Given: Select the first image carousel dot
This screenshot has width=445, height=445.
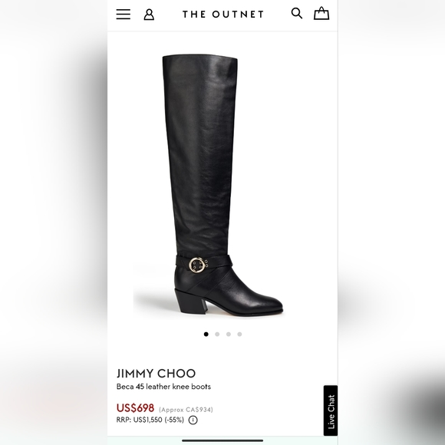Looking at the screenshot, I should click(206, 334).
